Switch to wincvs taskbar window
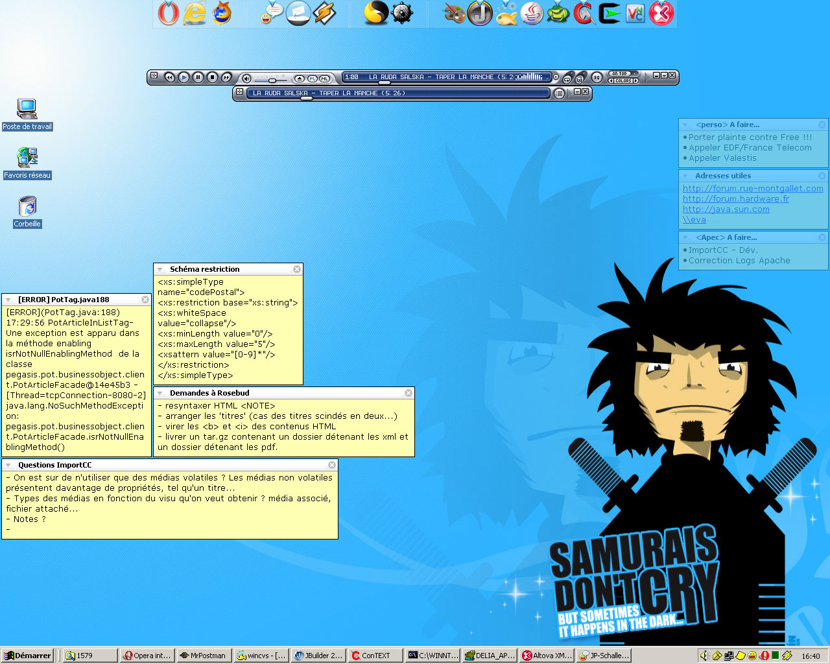This screenshot has height=664, width=830. 261,656
